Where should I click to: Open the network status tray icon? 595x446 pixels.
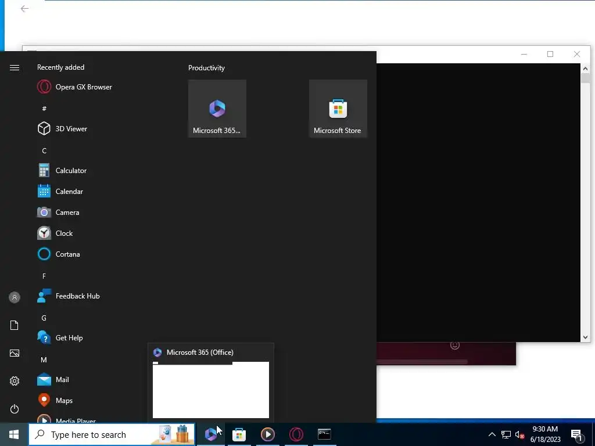point(506,434)
